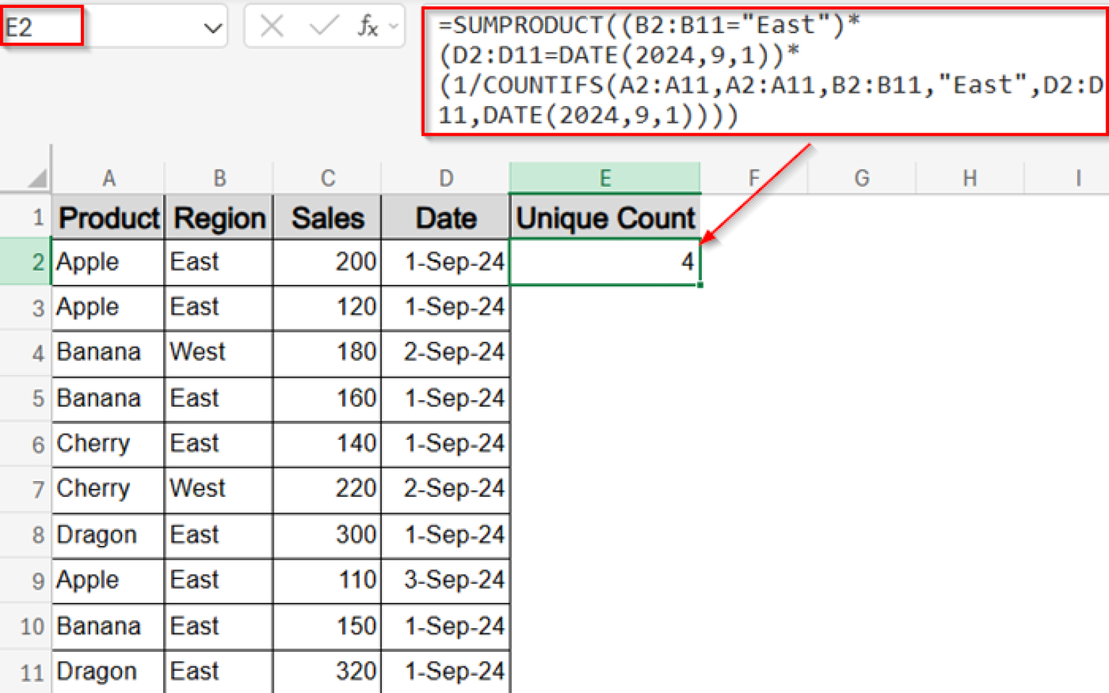
Task: Select column header A
Action: [x=108, y=177]
